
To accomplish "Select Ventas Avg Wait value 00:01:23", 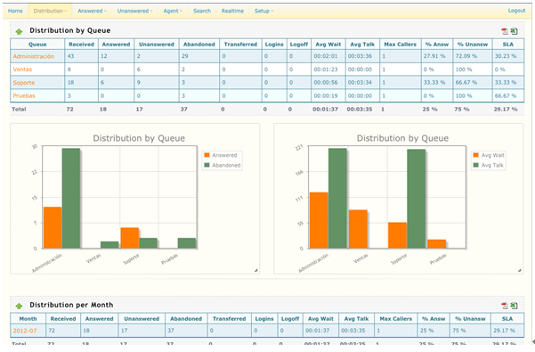I will click(326, 70).
